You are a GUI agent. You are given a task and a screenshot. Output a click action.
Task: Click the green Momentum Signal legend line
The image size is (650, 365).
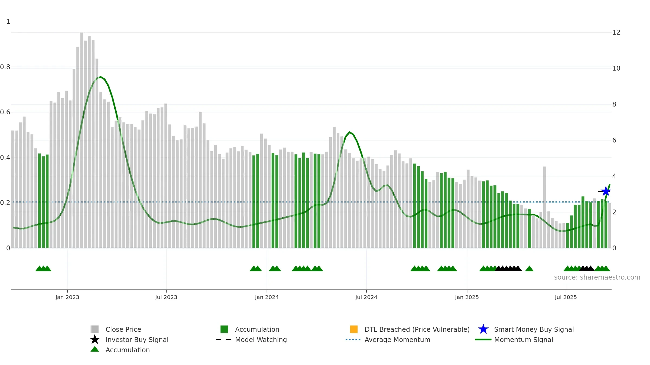point(483,340)
